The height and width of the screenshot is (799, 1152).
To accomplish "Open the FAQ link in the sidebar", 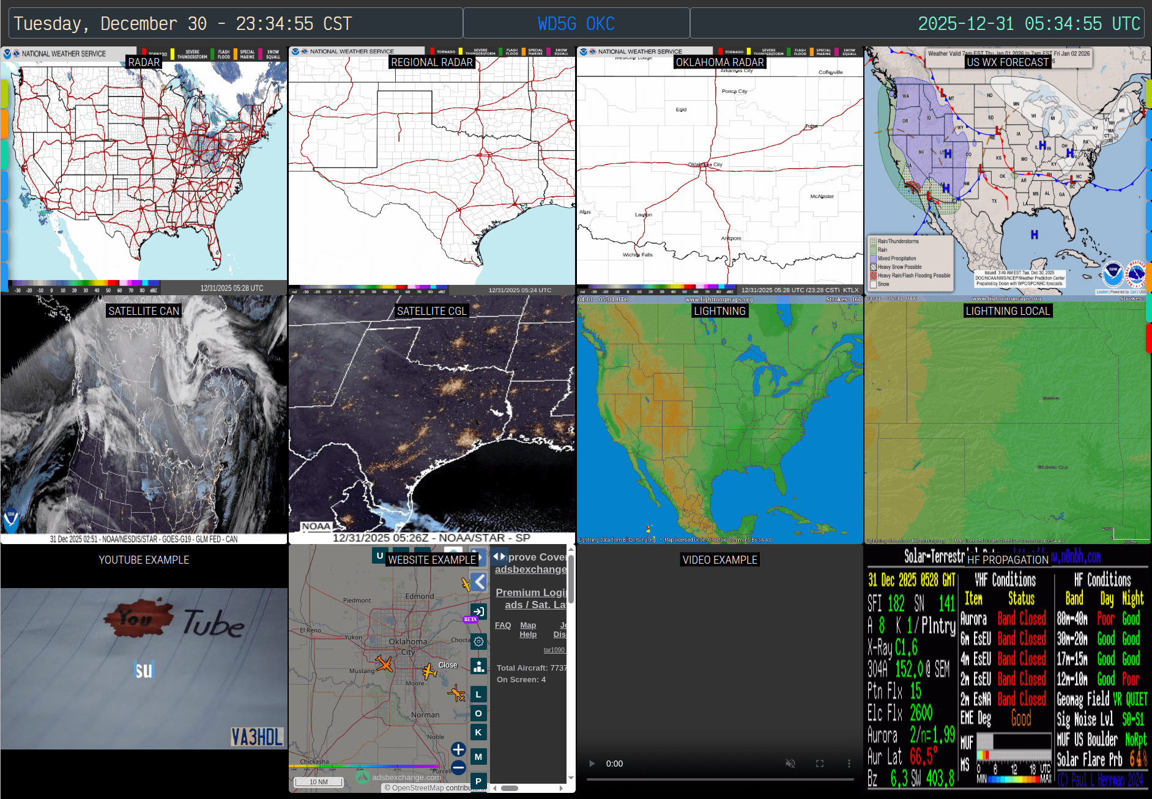I will [503, 625].
